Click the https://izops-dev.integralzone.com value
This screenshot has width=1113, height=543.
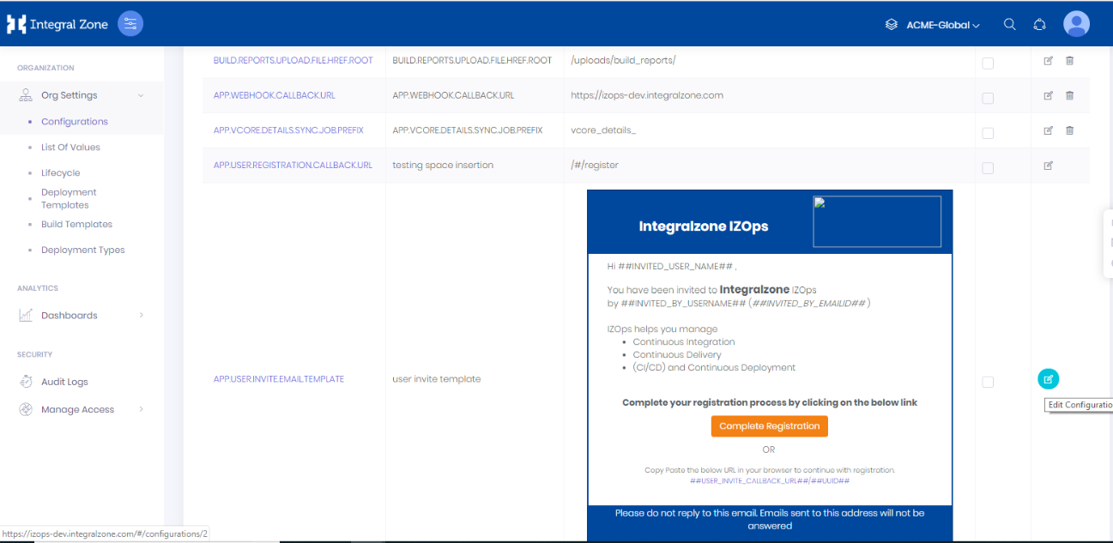click(x=647, y=95)
